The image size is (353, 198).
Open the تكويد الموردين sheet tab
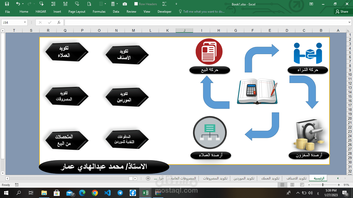point(244,178)
